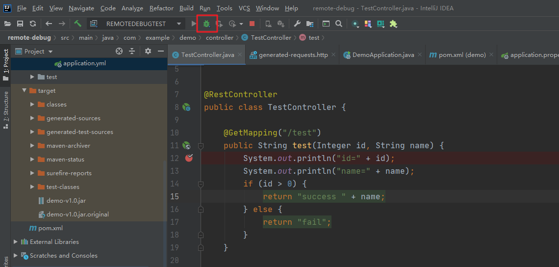Image resolution: width=559 pixels, height=267 pixels.
Task: Toggle fold marker at line 16 else
Action: pyautogui.click(x=201, y=209)
